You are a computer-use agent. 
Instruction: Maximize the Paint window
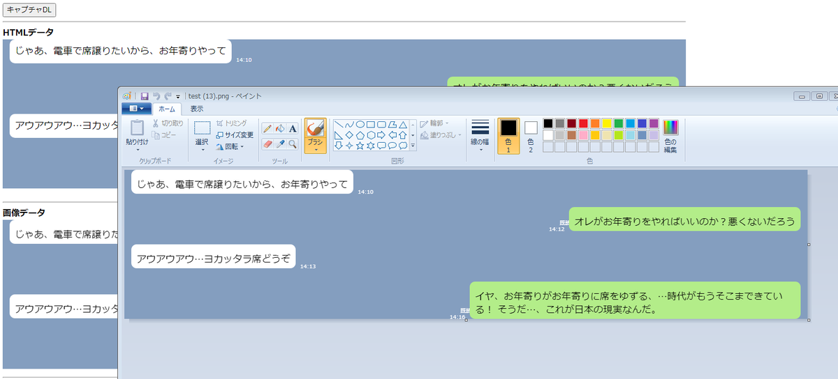click(x=818, y=96)
